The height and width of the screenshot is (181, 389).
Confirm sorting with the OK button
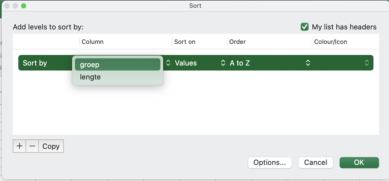[x=359, y=163]
